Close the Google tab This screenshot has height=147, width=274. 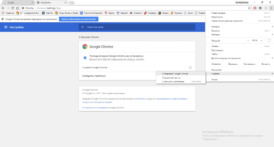point(32,3)
